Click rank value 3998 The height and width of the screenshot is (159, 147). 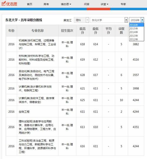pyautogui.click(x=136, y=88)
